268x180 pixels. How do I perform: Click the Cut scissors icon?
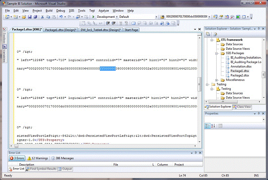click(43, 17)
